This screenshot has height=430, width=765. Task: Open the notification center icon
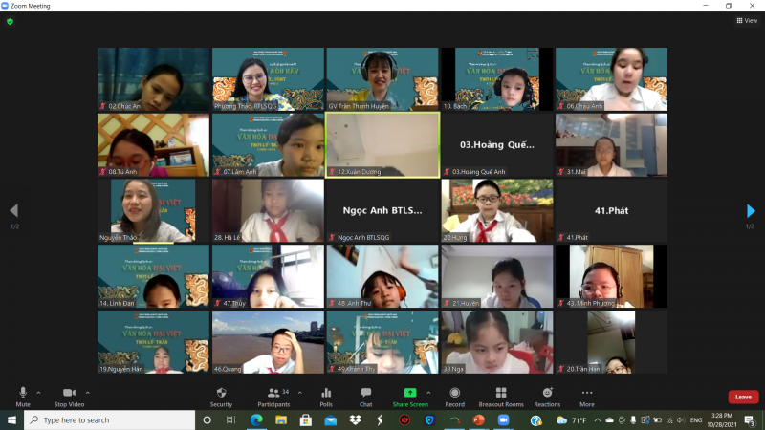tap(750, 419)
